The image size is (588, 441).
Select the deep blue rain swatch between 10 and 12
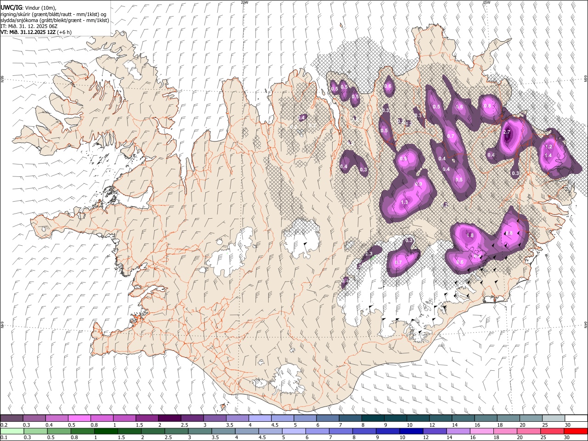click(411, 431)
